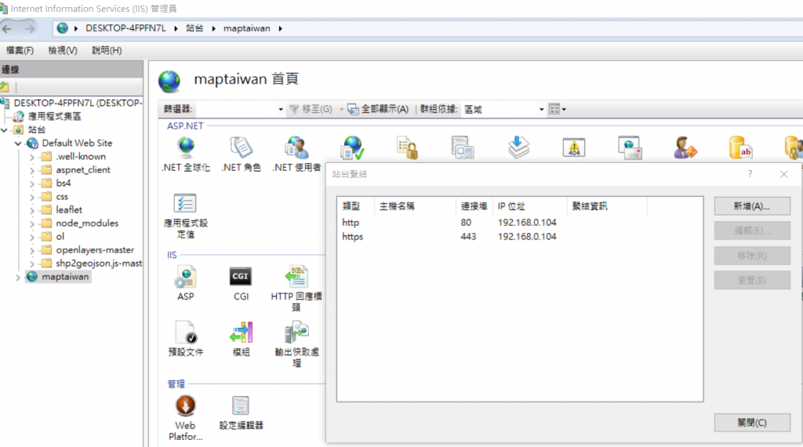Click the forward navigation arrow
The image size is (803, 447).
(31, 29)
